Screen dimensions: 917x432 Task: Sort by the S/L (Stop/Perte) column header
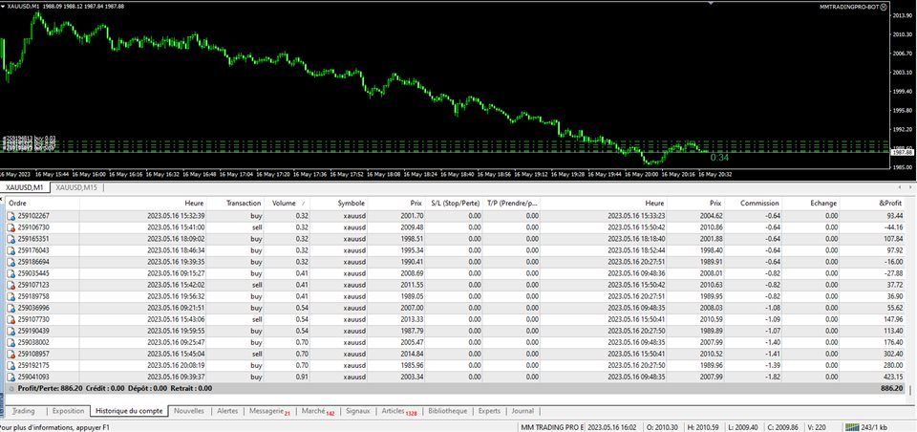[x=455, y=204]
